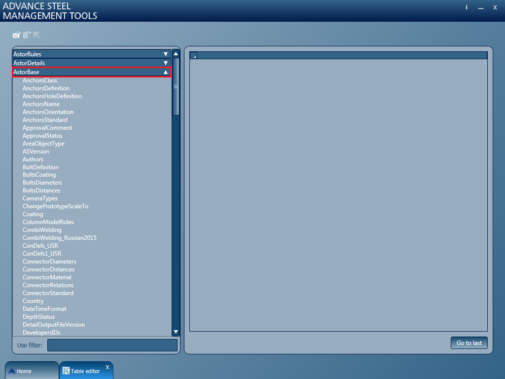505x379 pixels.
Task: Select the ConnectorMaterial table
Action: tap(47, 277)
